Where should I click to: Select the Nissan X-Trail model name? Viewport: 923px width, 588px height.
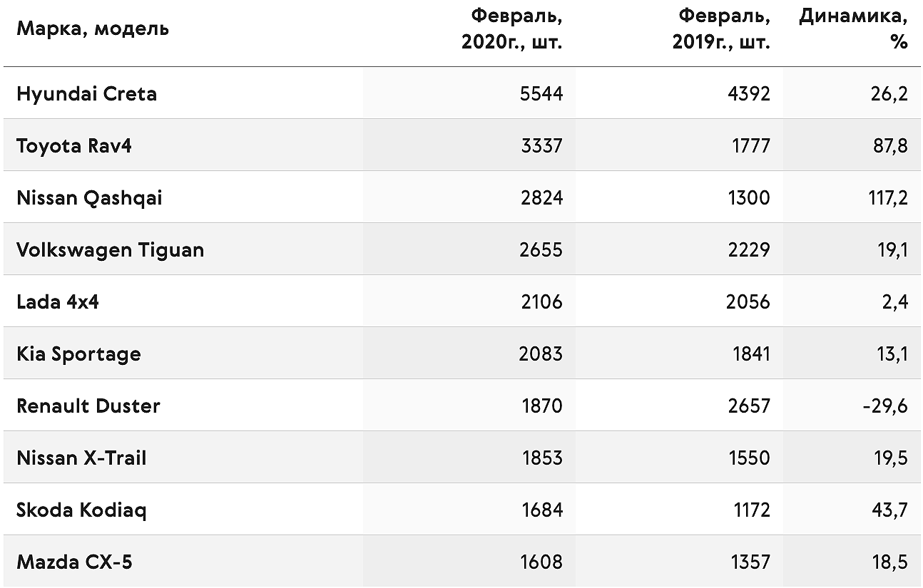click(81, 458)
